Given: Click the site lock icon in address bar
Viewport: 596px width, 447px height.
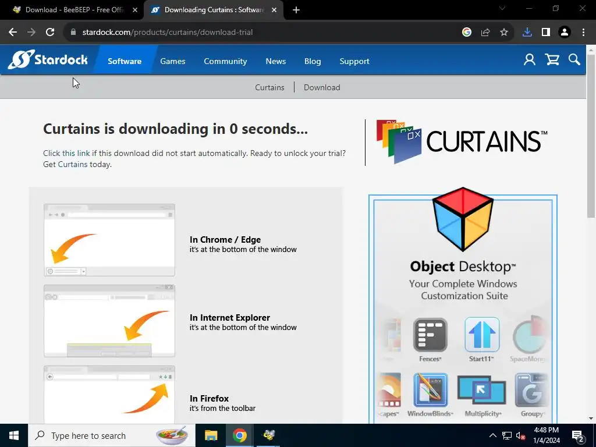Looking at the screenshot, I should click(73, 33).
